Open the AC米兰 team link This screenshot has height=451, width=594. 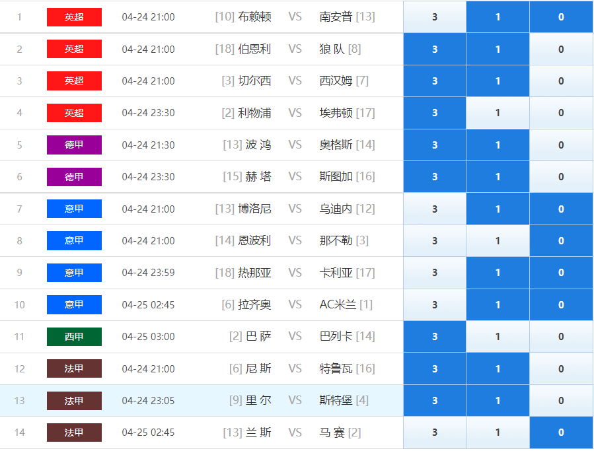click(x=338, y=304)
